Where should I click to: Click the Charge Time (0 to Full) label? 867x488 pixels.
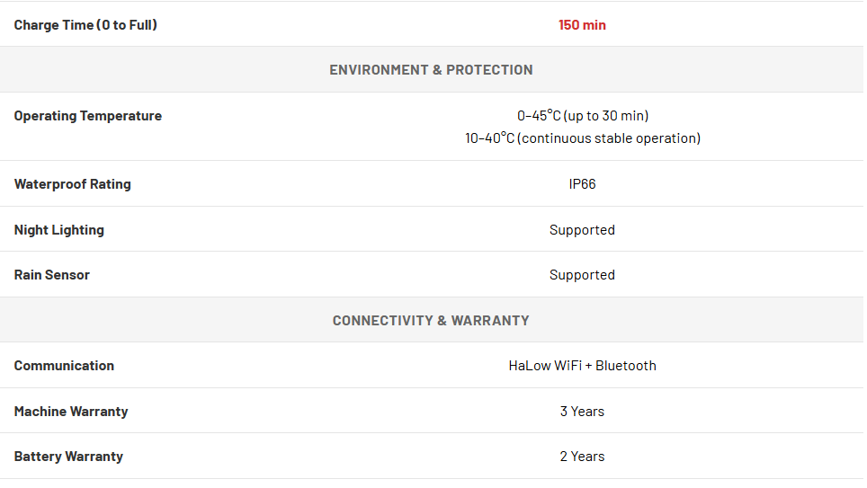click(85, 25)
